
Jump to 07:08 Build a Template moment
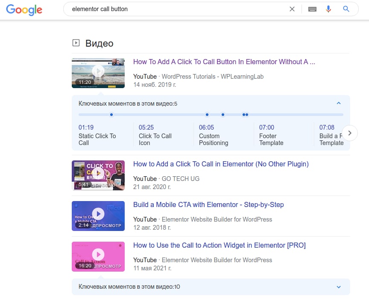[331, 135]
